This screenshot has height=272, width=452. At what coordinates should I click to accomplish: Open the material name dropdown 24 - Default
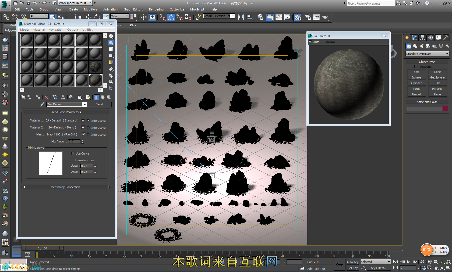84,104
